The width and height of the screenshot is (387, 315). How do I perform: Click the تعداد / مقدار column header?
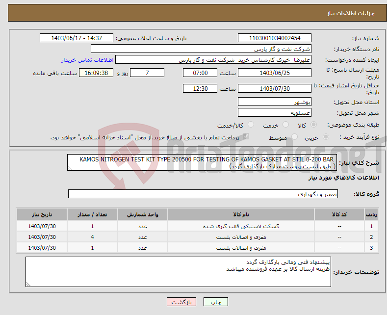[92, 214]
